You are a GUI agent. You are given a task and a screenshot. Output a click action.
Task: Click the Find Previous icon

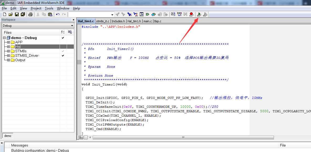(x=118, y=14)
